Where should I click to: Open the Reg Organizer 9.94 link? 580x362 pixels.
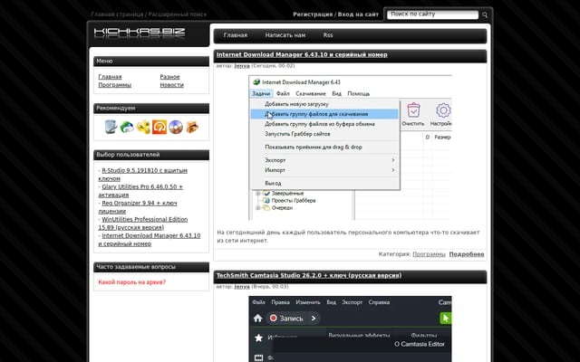coord(138,207)
